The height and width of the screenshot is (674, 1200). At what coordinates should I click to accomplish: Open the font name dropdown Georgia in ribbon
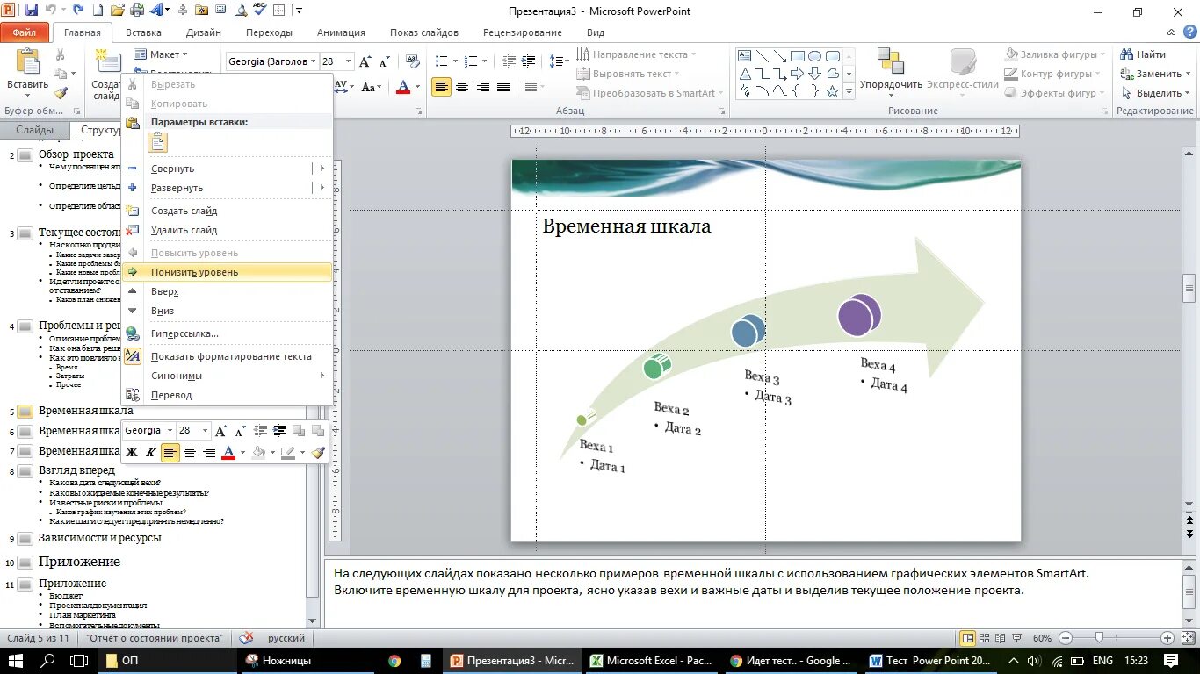(314, 61)
